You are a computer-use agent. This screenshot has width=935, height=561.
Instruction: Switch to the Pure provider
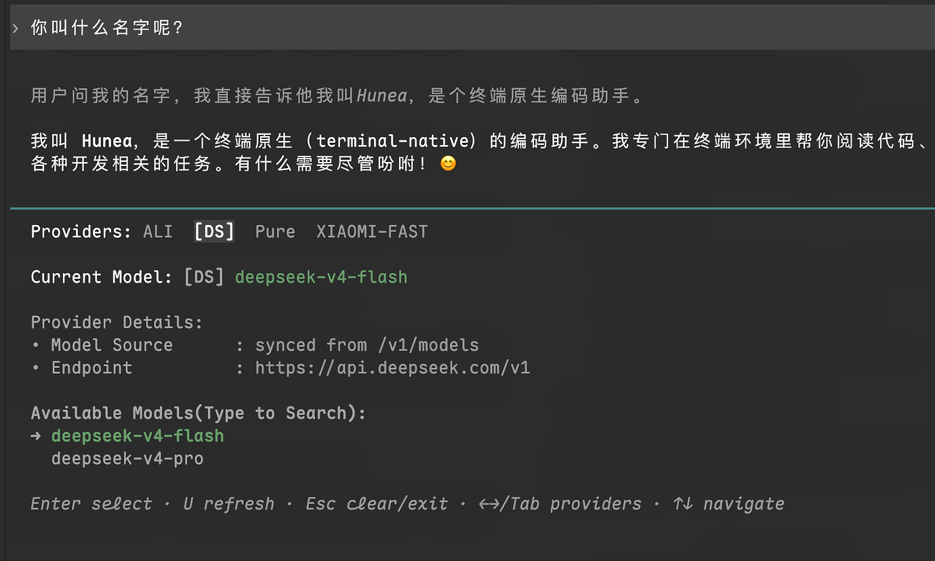(x=275, y=232)
